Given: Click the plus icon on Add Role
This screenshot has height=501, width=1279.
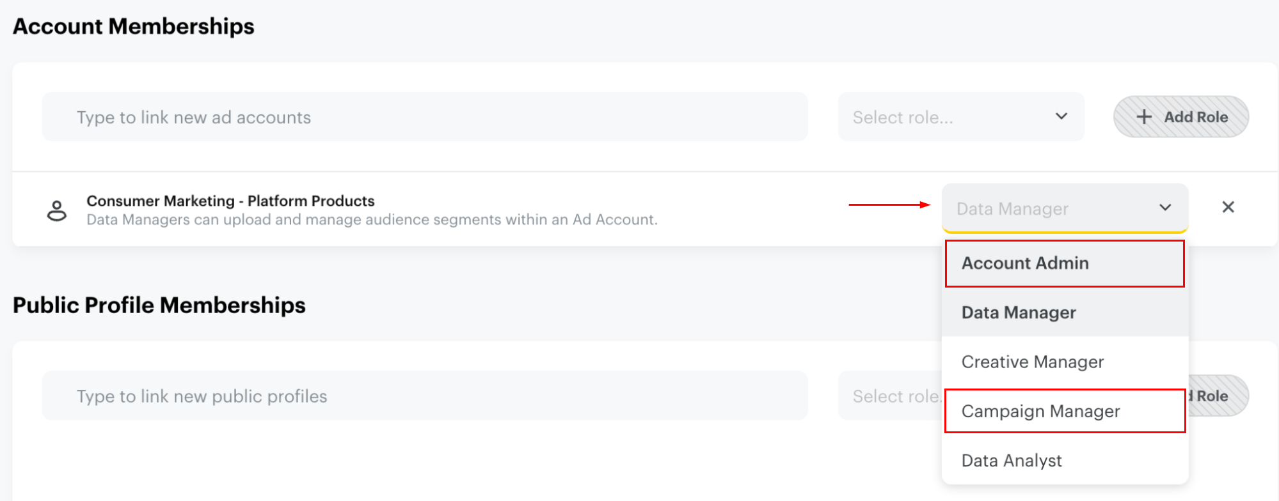Looking at the screenshot, I should [1144, 117].
